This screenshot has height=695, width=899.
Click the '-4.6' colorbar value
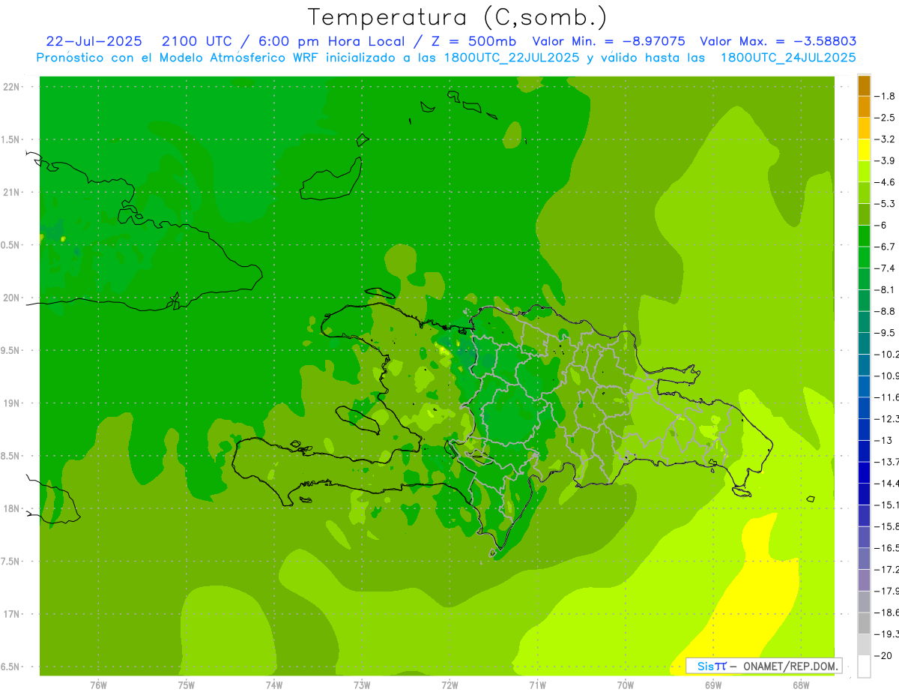pos(886,182)
